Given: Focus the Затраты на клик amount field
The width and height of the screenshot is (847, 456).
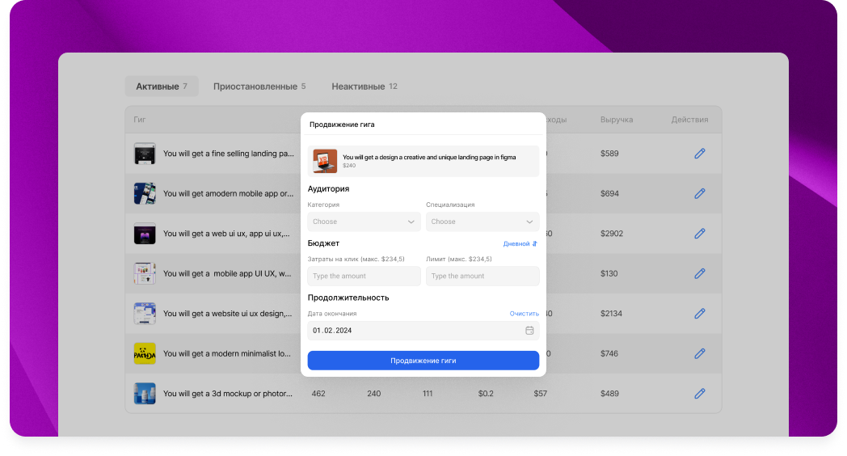Looking at the screenshot, I should pos(364,277).
